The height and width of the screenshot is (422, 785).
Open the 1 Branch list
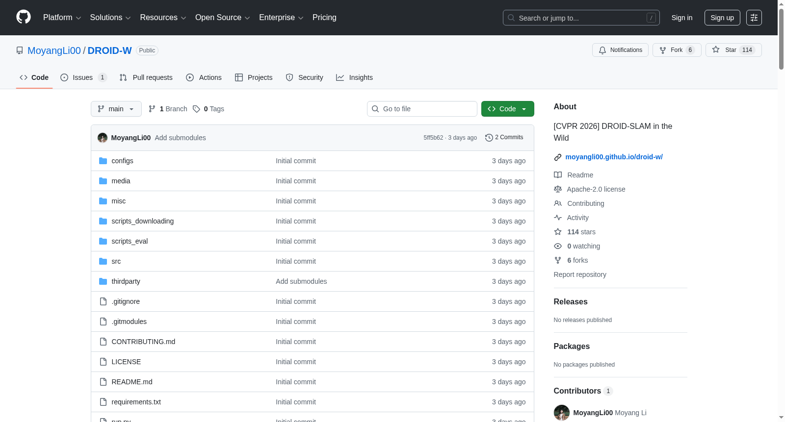click(168, 109)
